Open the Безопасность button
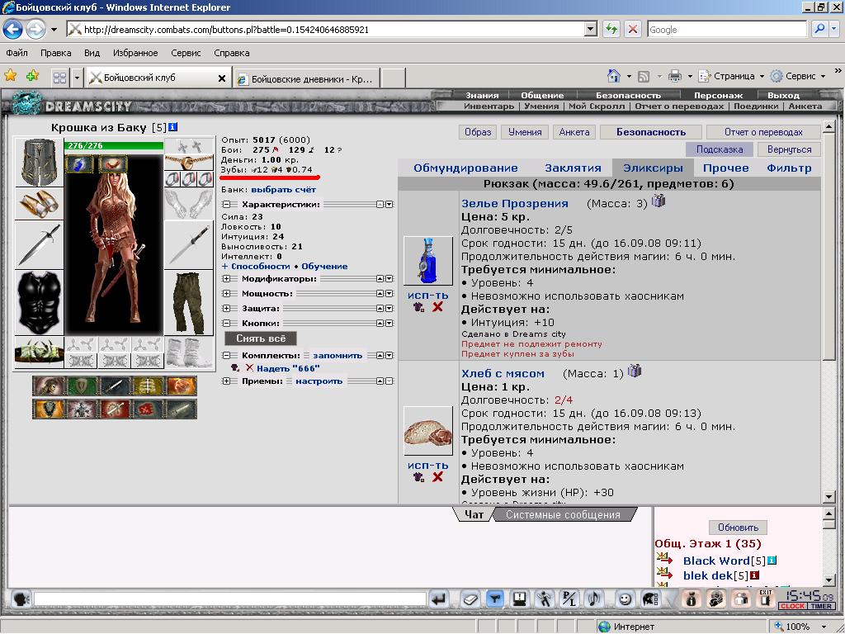 (x=651, y=132)
